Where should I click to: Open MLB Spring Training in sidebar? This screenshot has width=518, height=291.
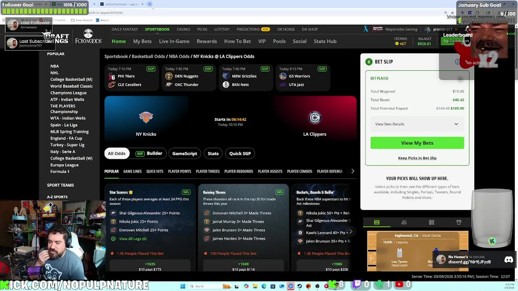[70, 132]
